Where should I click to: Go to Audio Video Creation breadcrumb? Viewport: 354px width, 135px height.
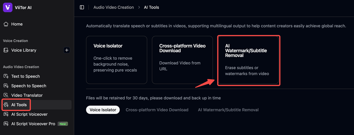[114, 7]
